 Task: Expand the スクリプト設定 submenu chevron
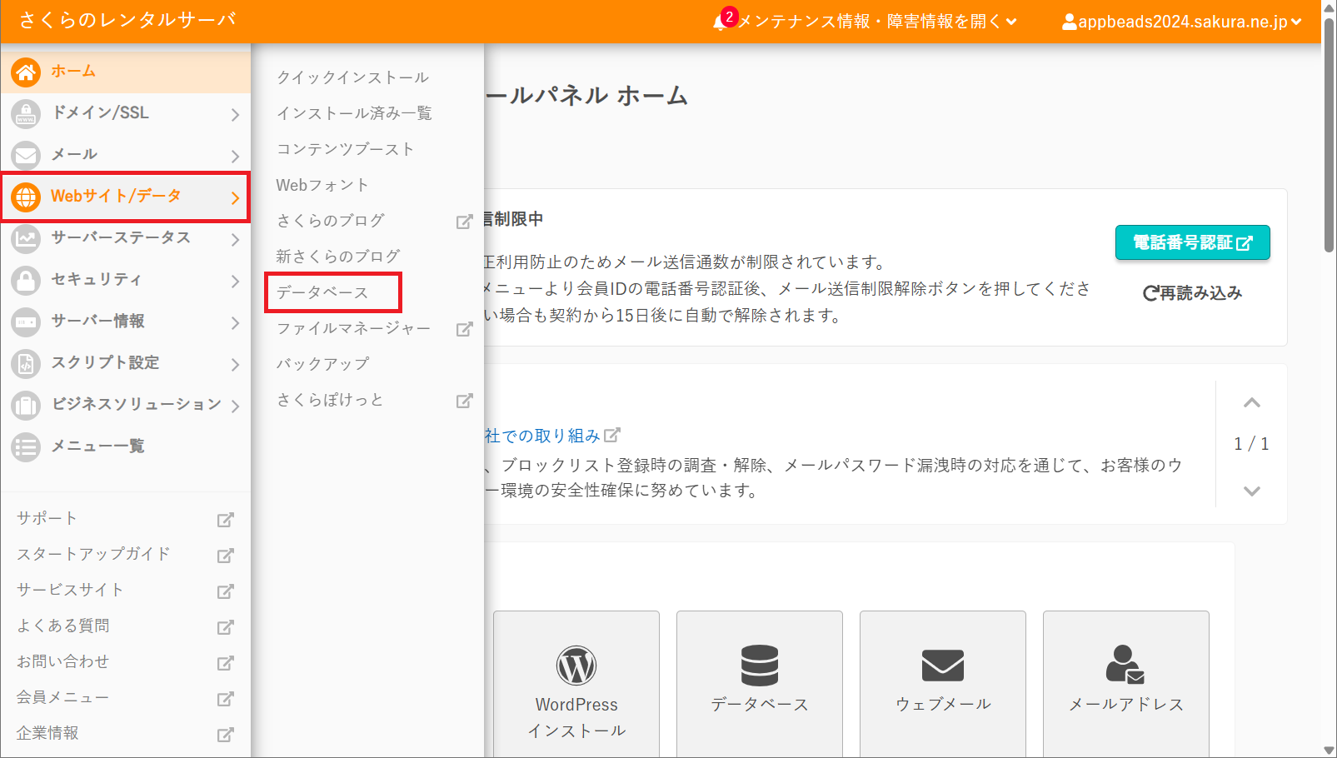coord(235,365)
